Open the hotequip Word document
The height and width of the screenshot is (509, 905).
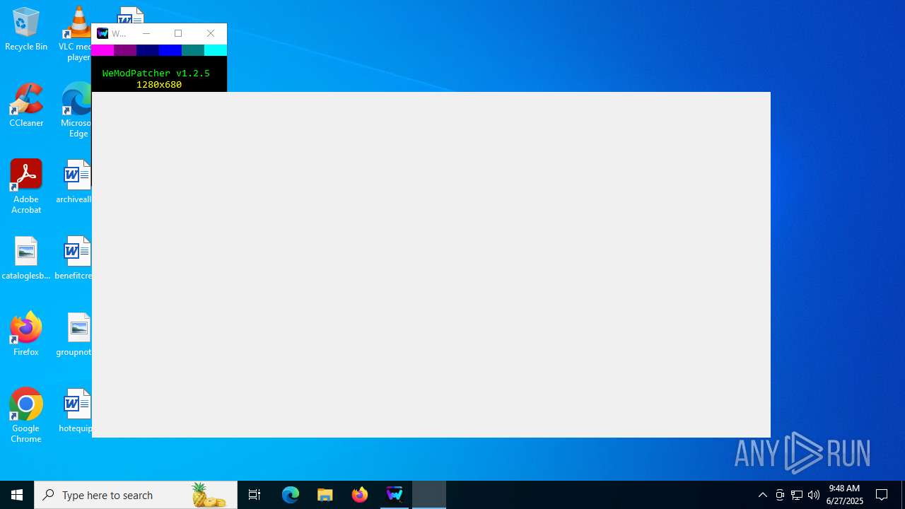75,411
